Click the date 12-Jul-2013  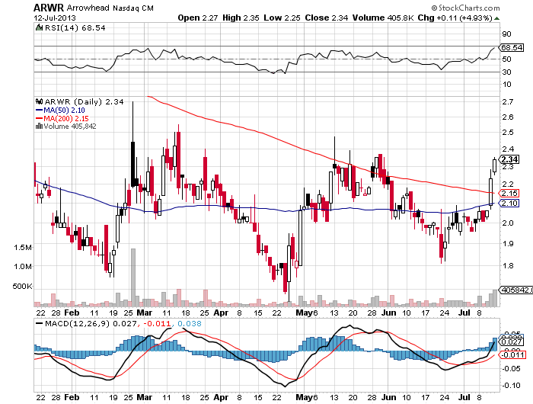pos(55,18)
